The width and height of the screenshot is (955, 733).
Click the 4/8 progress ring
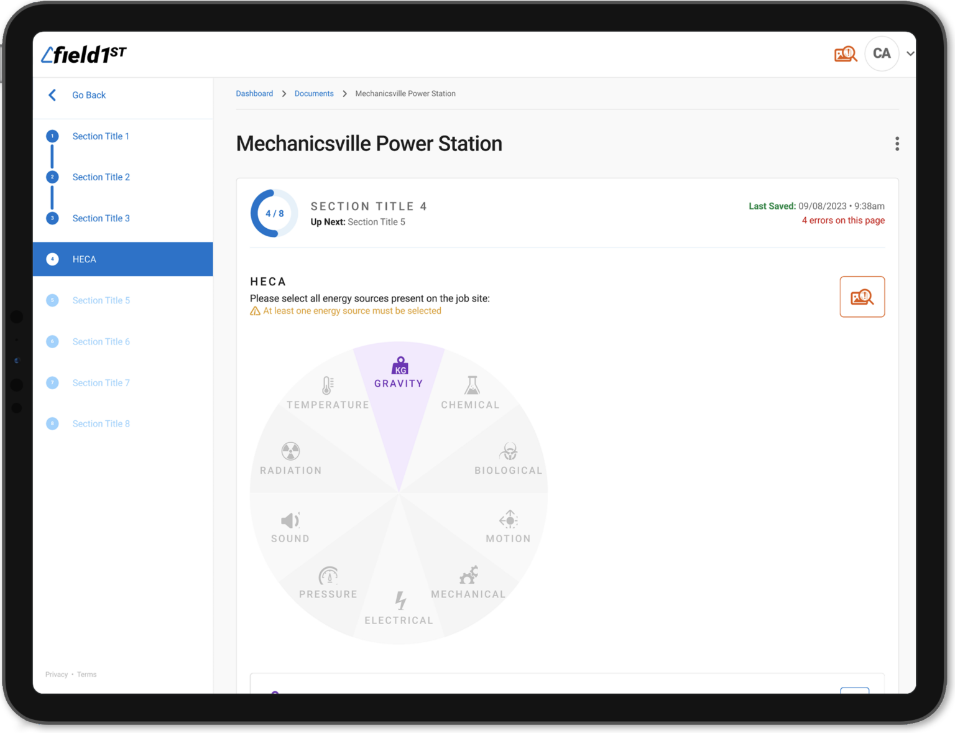[274, 213]
